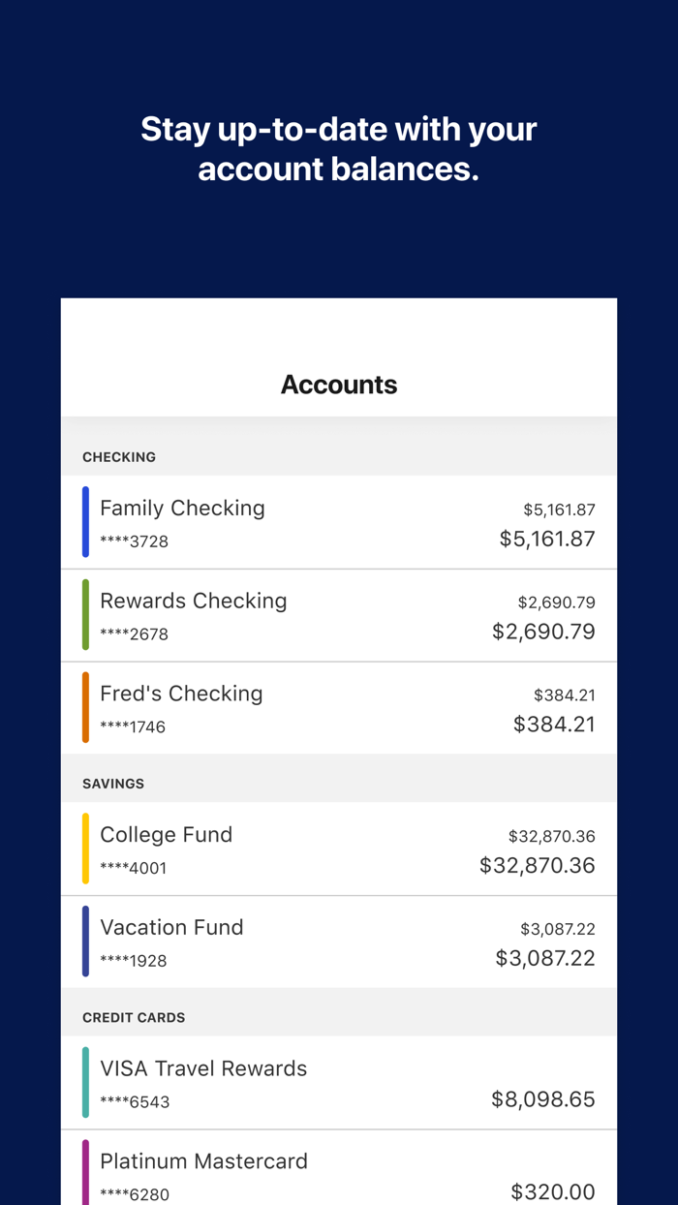Open Fred's Checking account
678x1205 pixels.
[x=181, y=695]
